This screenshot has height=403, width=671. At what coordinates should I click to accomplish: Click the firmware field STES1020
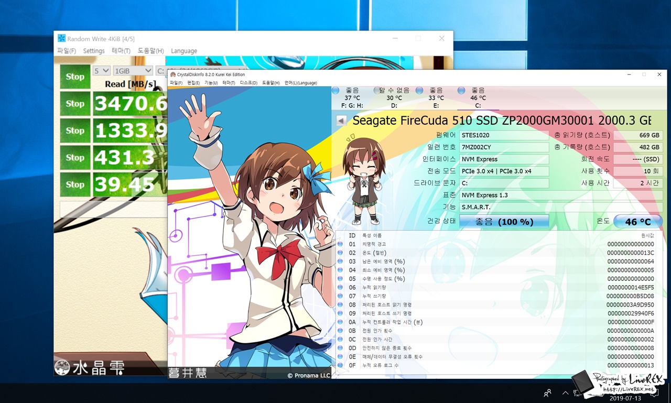(504, 135)
